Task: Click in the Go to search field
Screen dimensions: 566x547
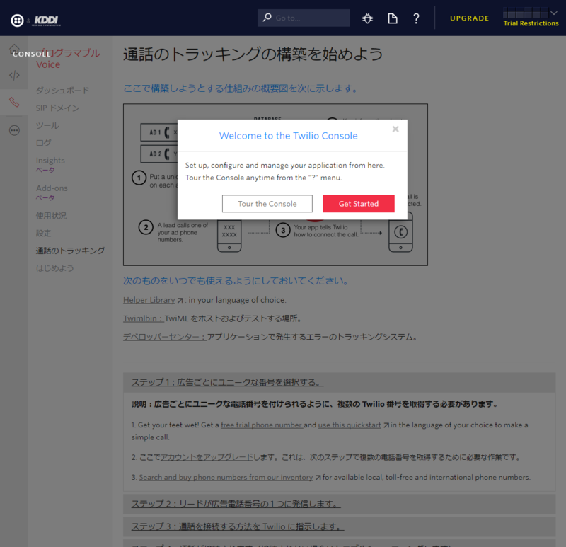Action: pyautogui.click(x=304, y=18)
